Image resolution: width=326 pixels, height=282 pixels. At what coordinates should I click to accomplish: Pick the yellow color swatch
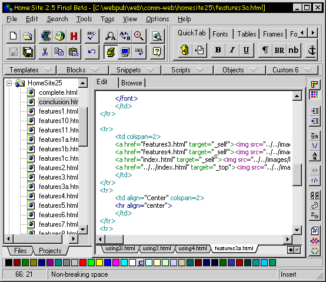tap(99, 263)
